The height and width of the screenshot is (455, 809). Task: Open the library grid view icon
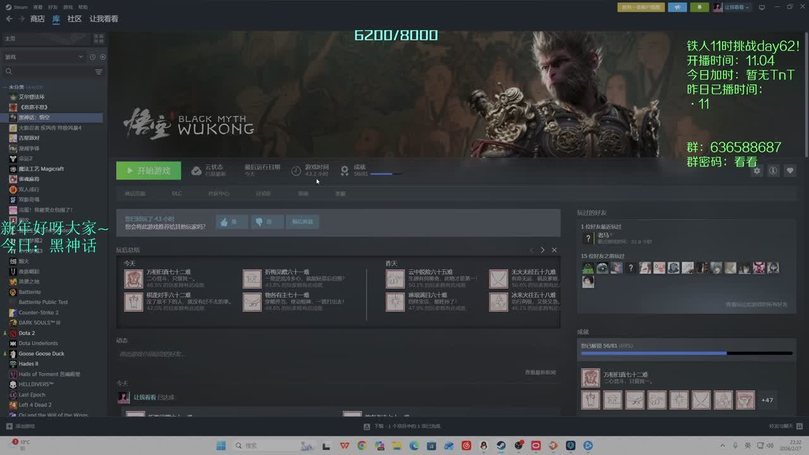pyautogui.click(x=99, y=39)
